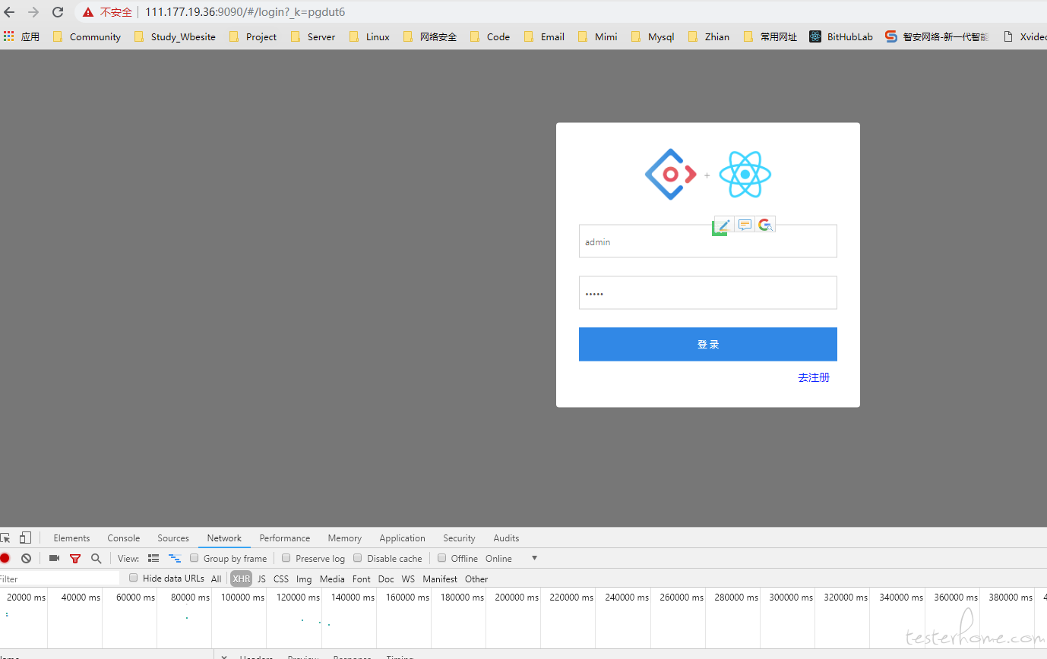Expand the Mysql bookmark folder

[x=653, y=36]
